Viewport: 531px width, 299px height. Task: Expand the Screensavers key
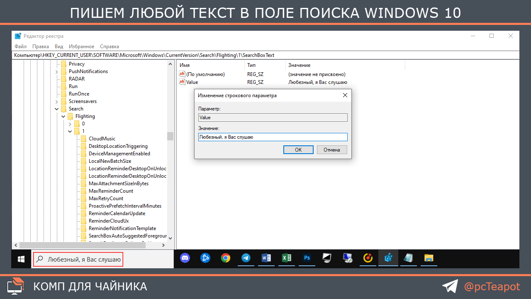tap(57, 101)
